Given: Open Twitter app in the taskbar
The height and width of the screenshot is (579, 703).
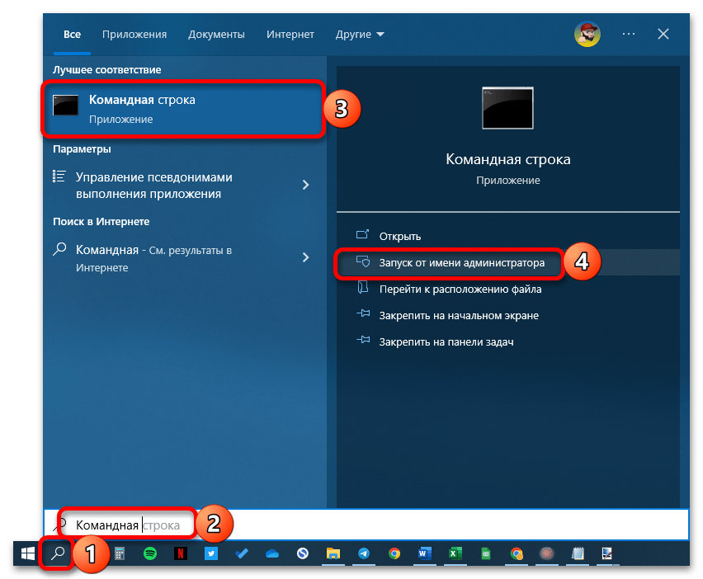Looking at the screenshot, I should [x=211, y=553].
